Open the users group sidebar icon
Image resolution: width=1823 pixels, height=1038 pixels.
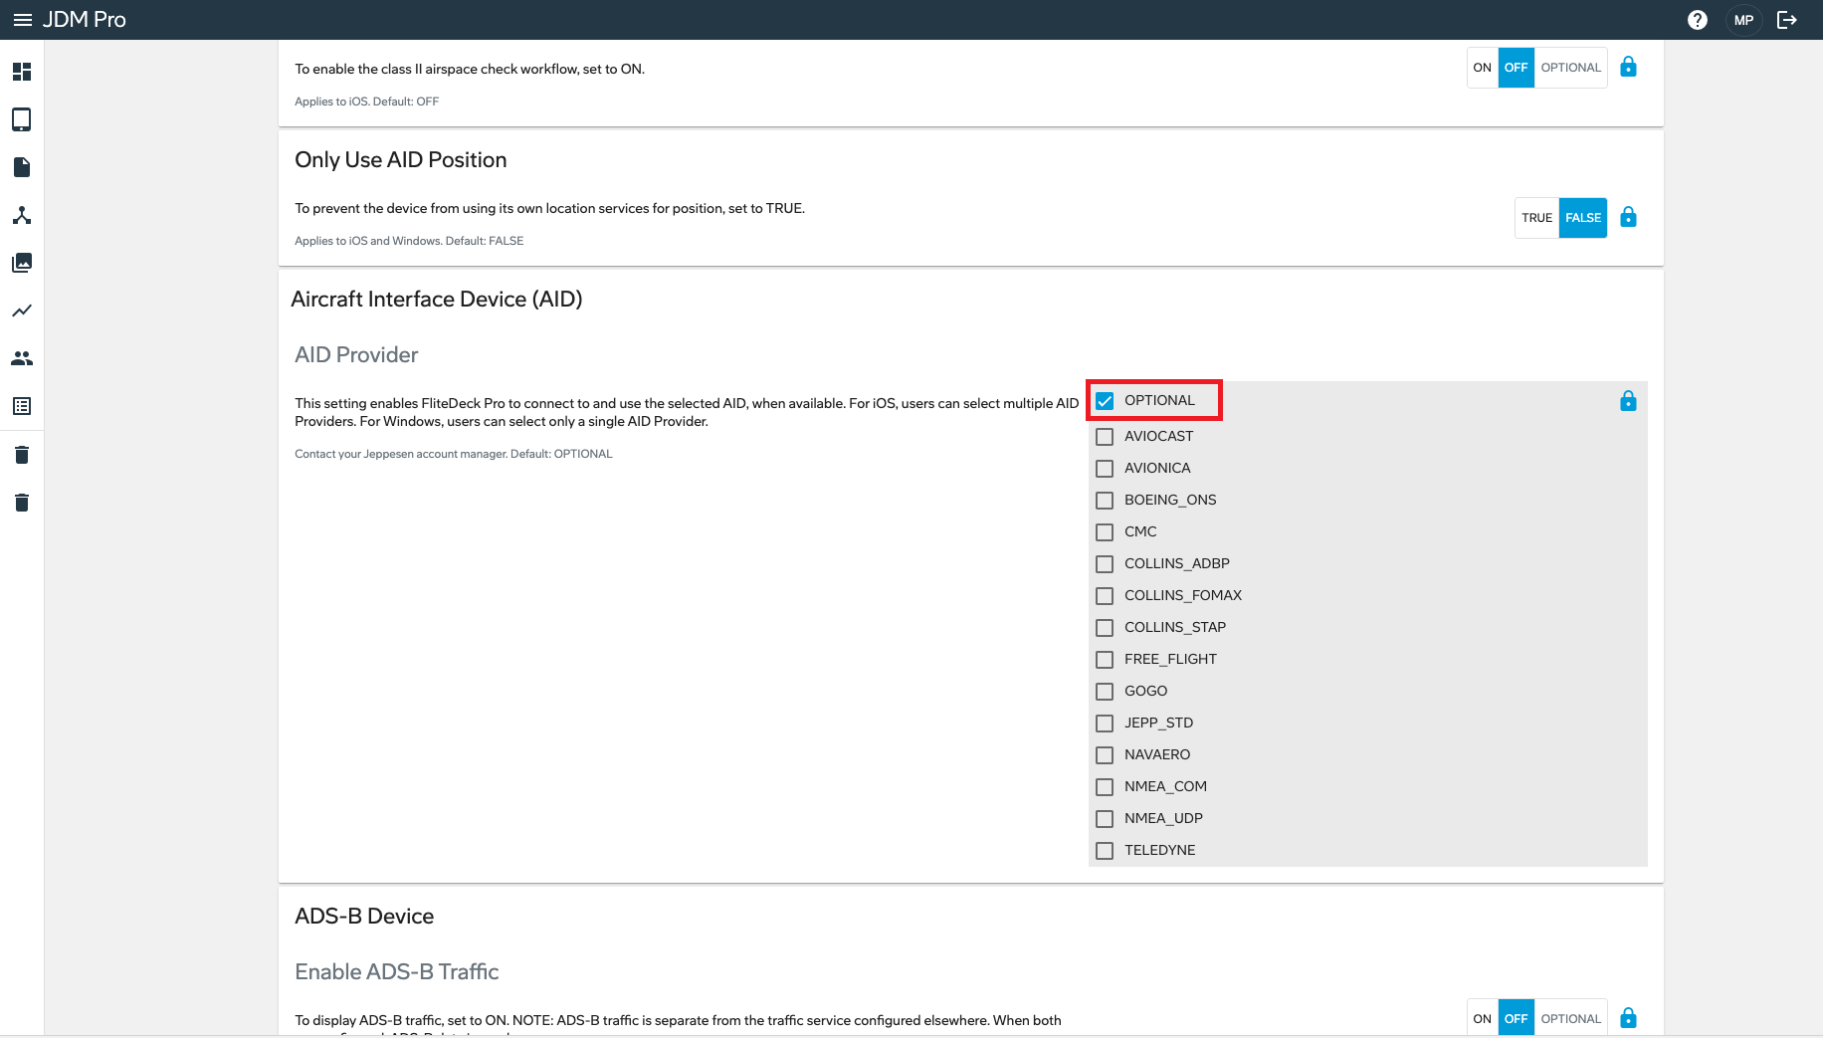(22, 358)
